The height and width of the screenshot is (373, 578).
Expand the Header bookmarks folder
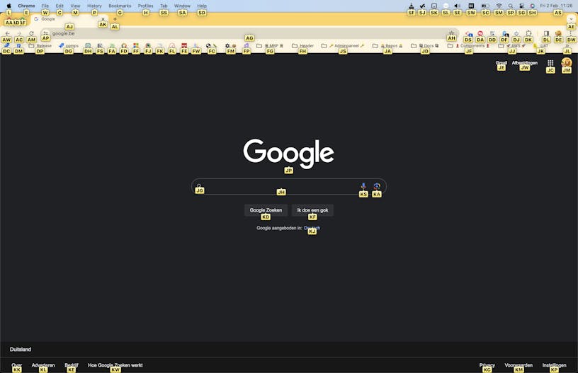tap(302, 46)
